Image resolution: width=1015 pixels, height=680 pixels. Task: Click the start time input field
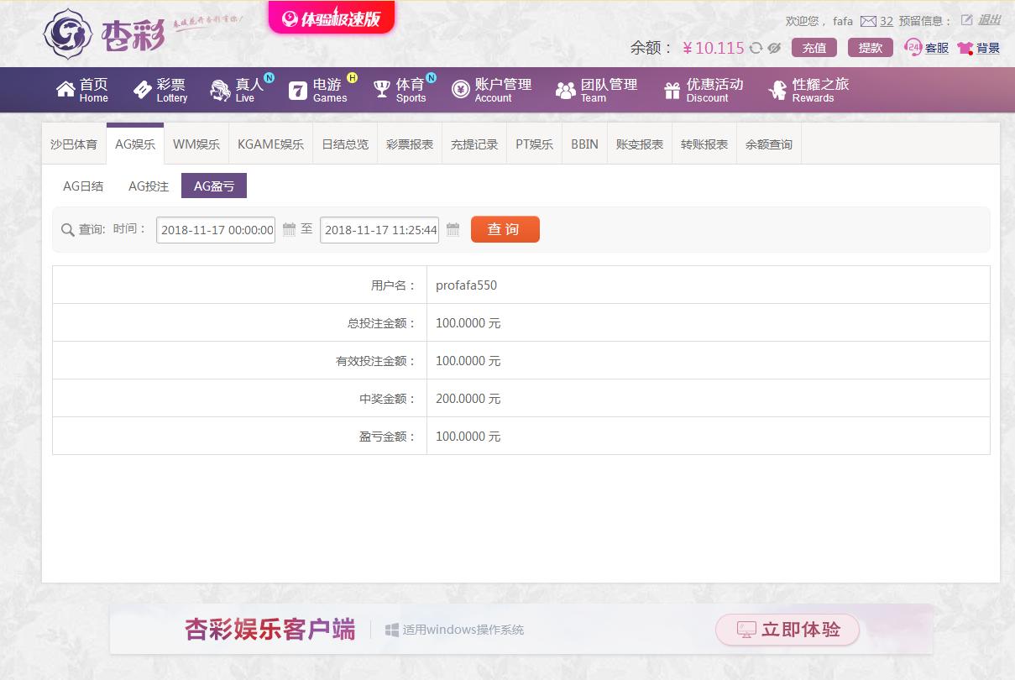pos(216,230)
